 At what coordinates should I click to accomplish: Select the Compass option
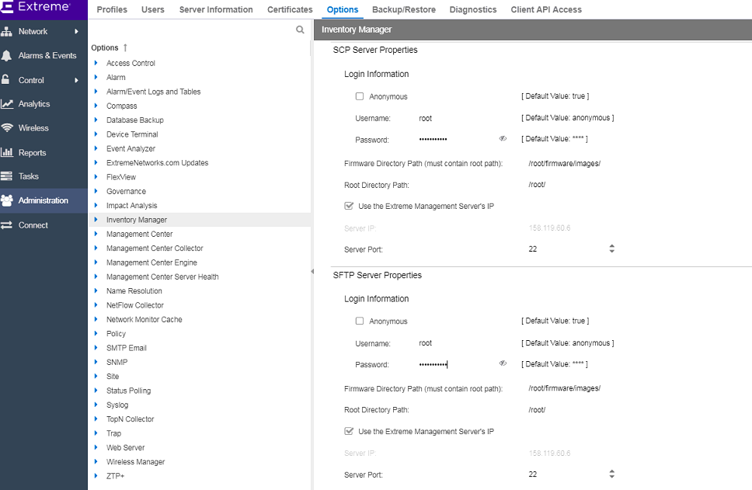pos(122,106)
